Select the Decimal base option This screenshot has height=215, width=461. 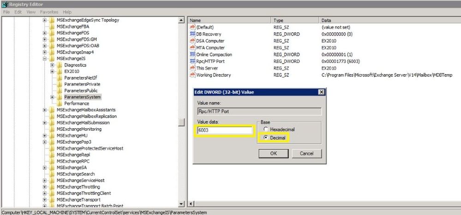[x=266, y=137]
